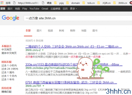Select 时间不限 time filter

7,62
